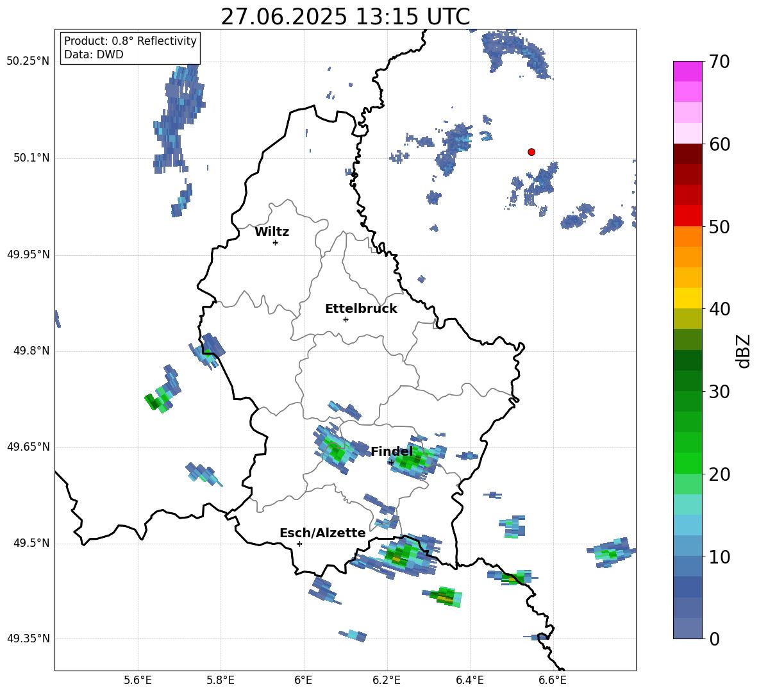Click the bright green colorbar segment just above 20
The height and width of the screenshot is (693, 759).
[687, 463]
